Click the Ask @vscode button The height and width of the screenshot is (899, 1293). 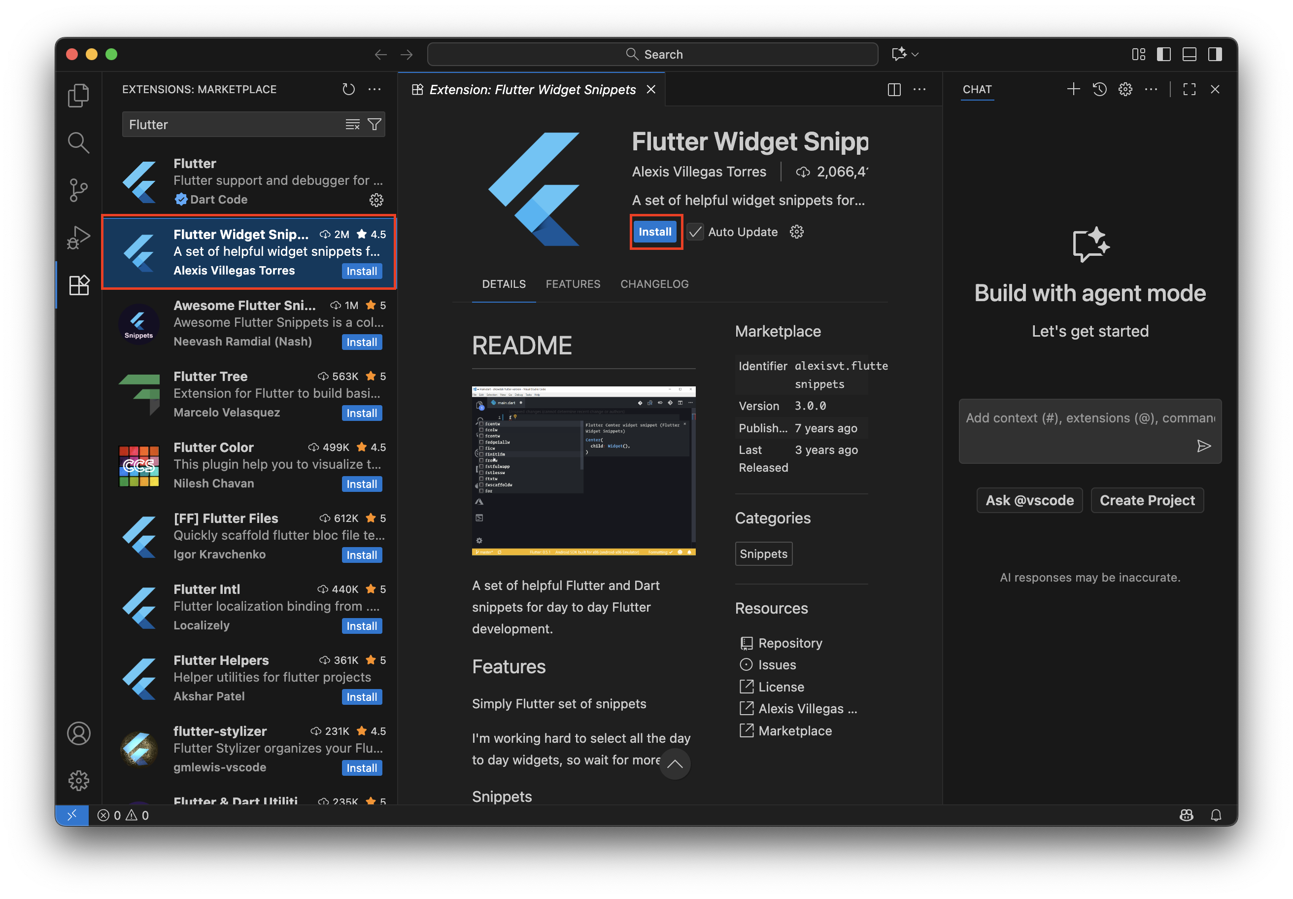1029,500
